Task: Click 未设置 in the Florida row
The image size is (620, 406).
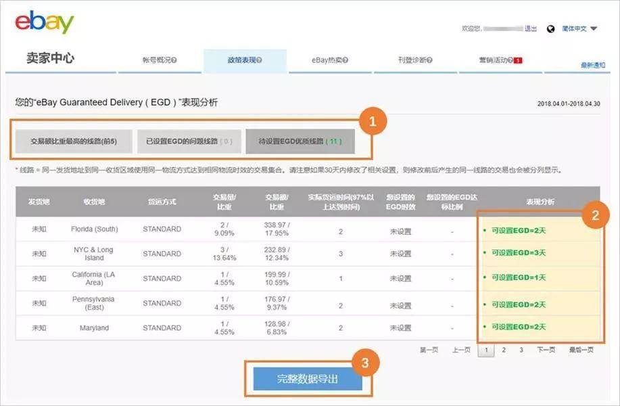Action: (400, 231)
